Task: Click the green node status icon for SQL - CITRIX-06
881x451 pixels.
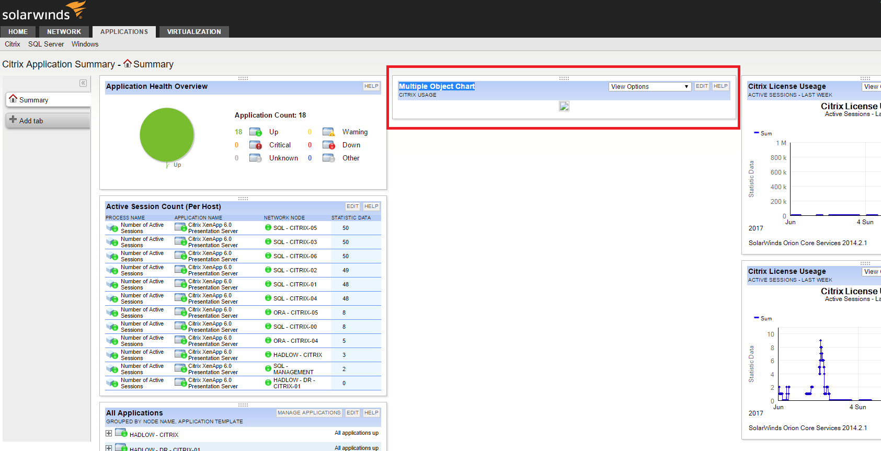Action: pos(268,256)
